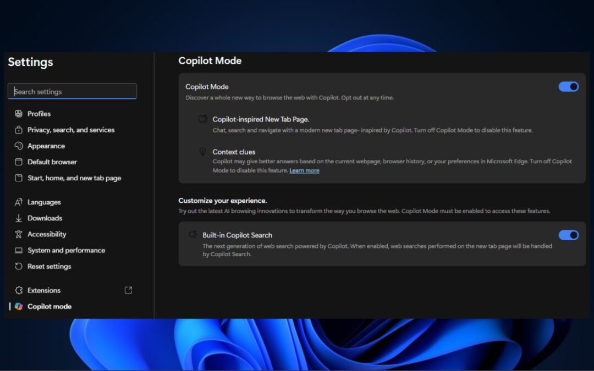The image size is (594, 371).
Task: Open Extensions in a new tab
Action: (128, 290)
